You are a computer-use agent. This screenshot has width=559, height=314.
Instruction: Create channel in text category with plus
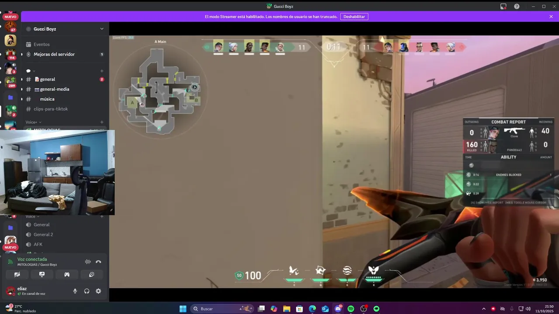click(x=102, y=71)
